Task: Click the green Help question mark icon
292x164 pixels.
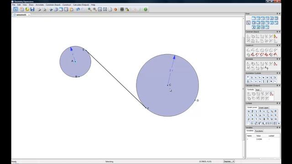Action: click(x=146, y=9)
